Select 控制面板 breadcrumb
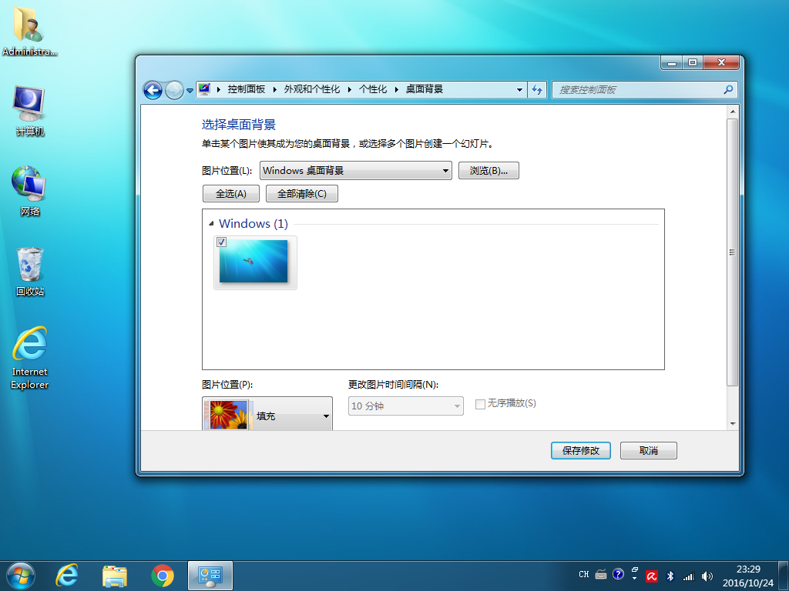 point(246,89)
